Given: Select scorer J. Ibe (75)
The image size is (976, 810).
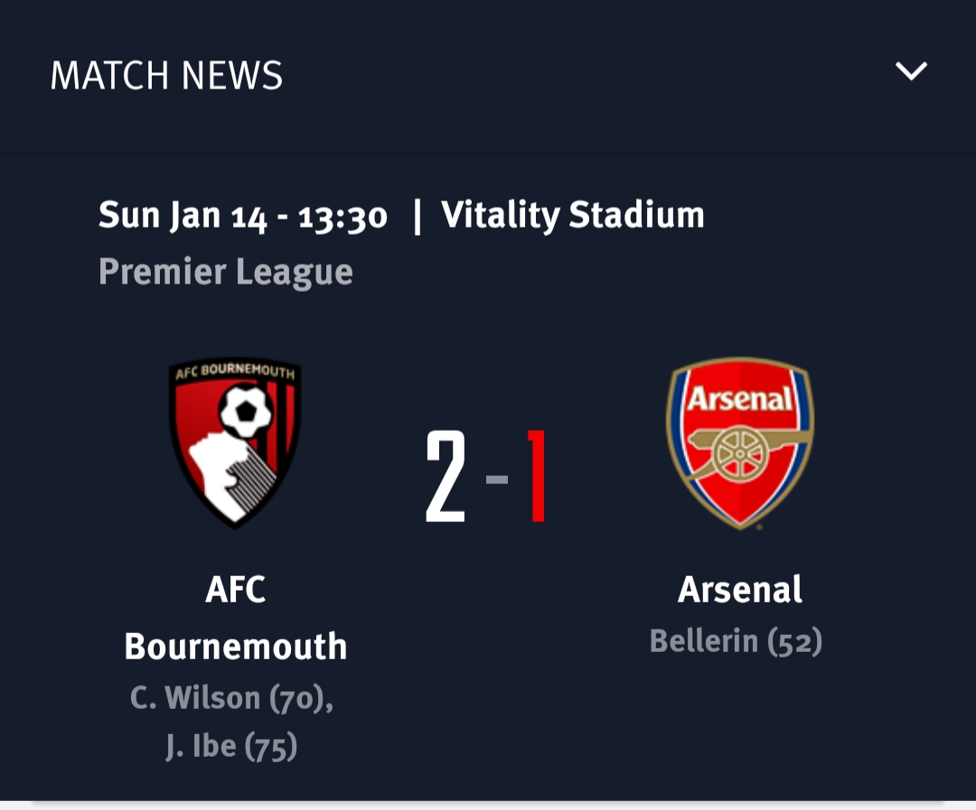Looking at the screenshot, I should click(231, 746).
